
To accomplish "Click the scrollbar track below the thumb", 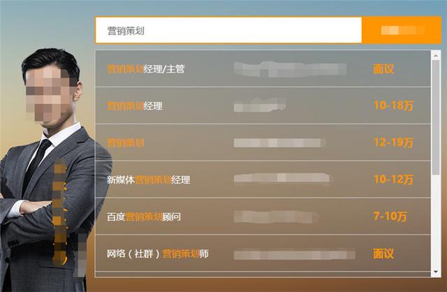I will (x=436, y=221).
